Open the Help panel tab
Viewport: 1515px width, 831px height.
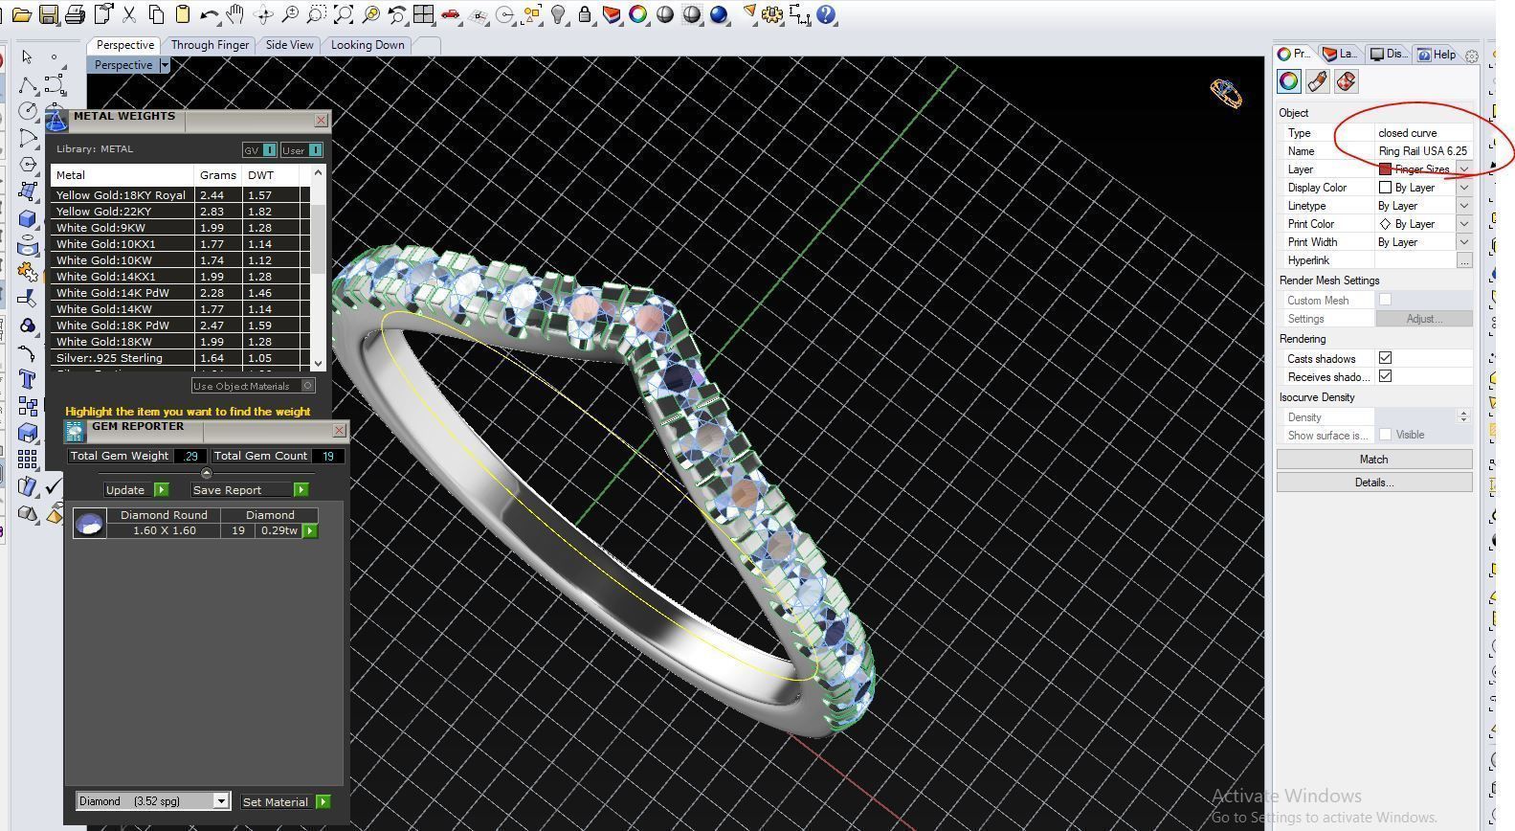[1437, 55]
